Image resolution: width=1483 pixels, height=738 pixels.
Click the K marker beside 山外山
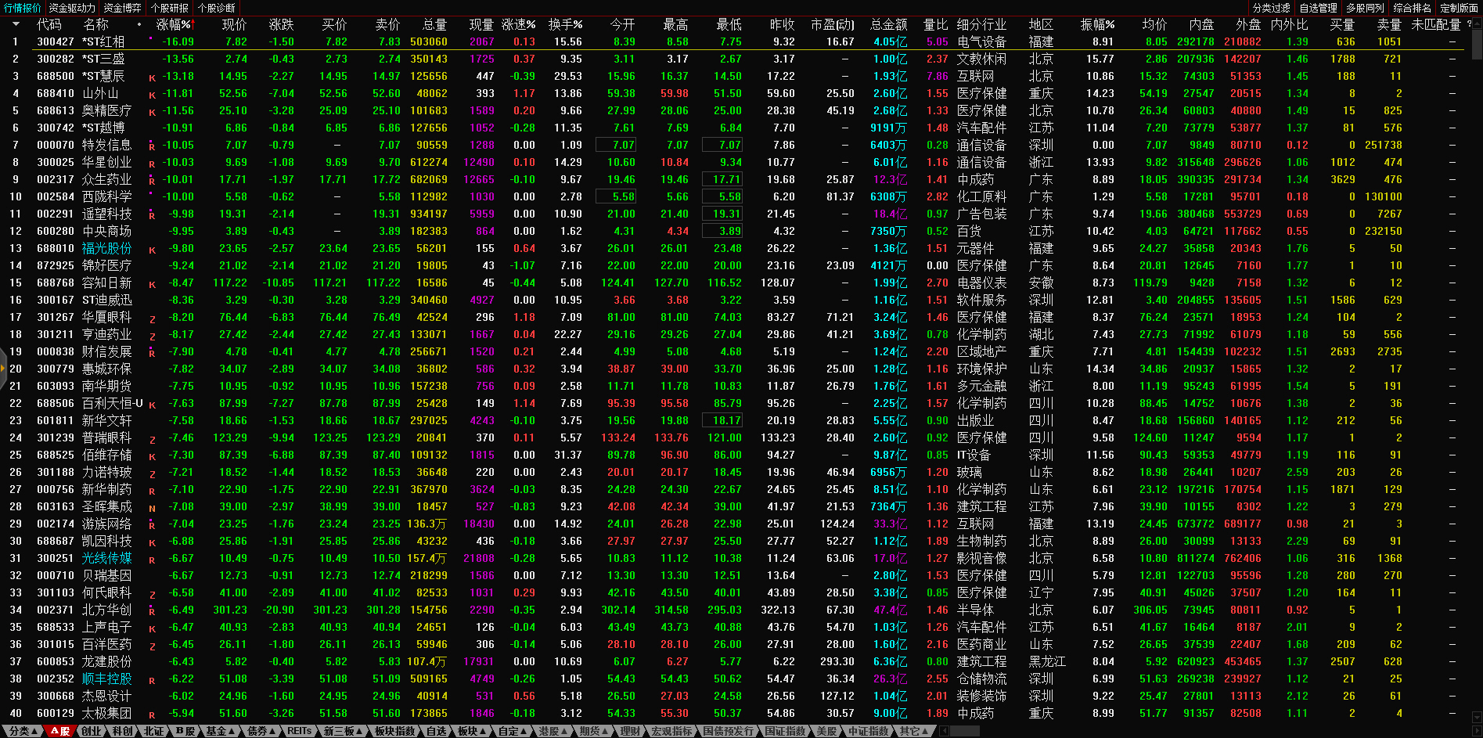point(152,95)
